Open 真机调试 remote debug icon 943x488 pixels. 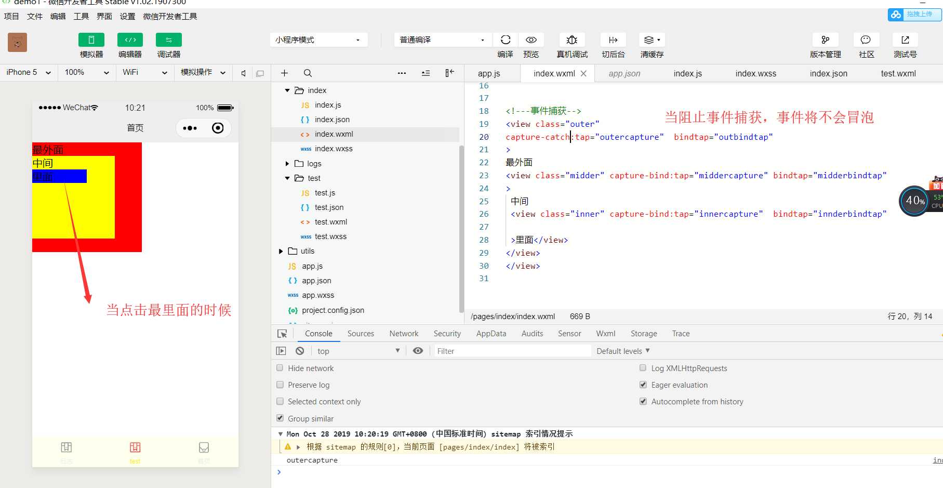(x=572, y=40)
